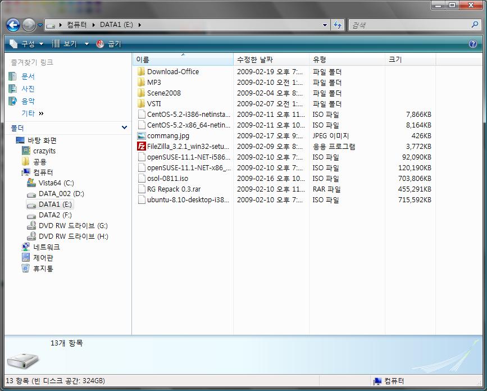This screenshot has width=487, height=391.
Task: Open the 보기 dropdown arrow
Action: tap(87, 44)
